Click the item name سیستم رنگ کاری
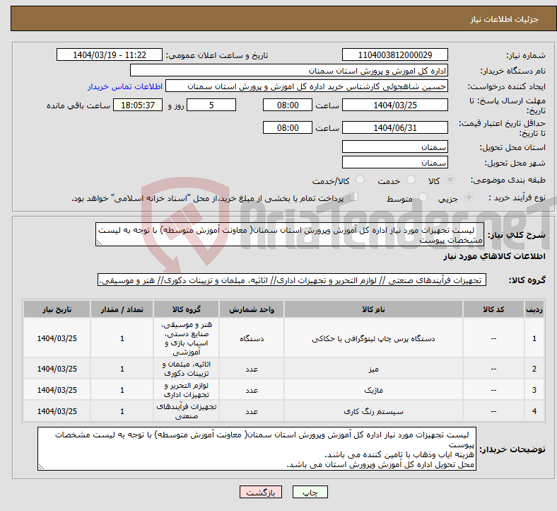 point(373,411)
